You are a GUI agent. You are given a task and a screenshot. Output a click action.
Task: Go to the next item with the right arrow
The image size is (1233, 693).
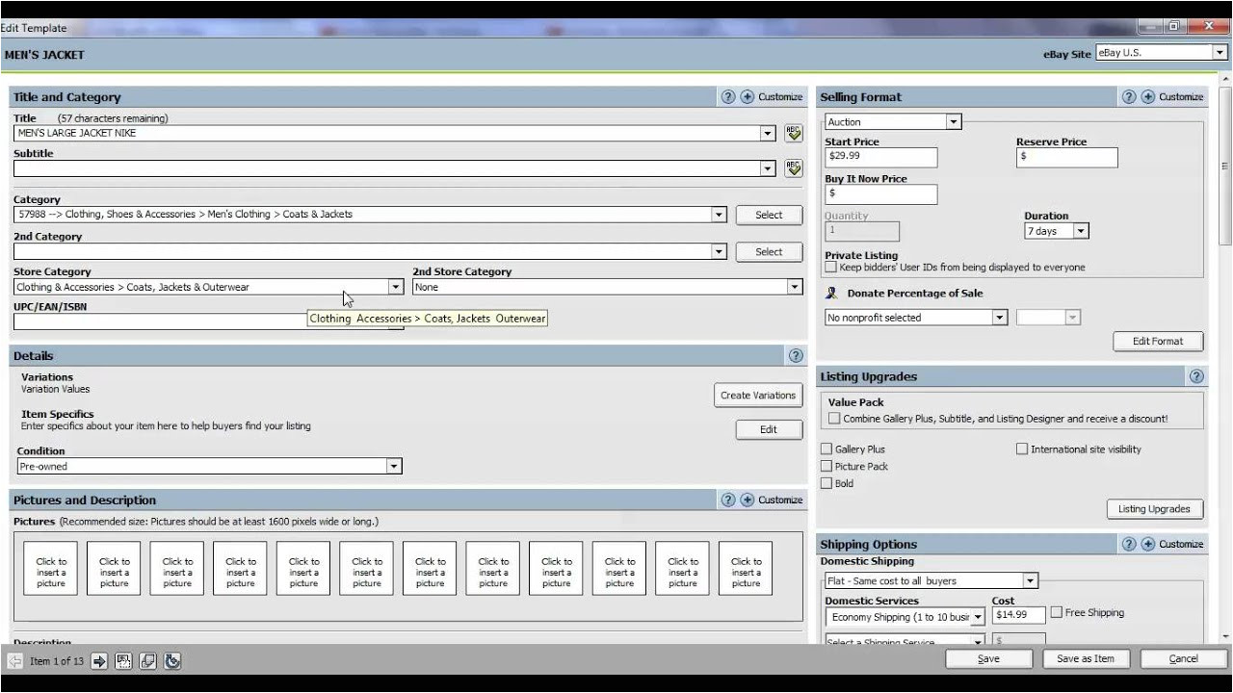coord(99,660)
